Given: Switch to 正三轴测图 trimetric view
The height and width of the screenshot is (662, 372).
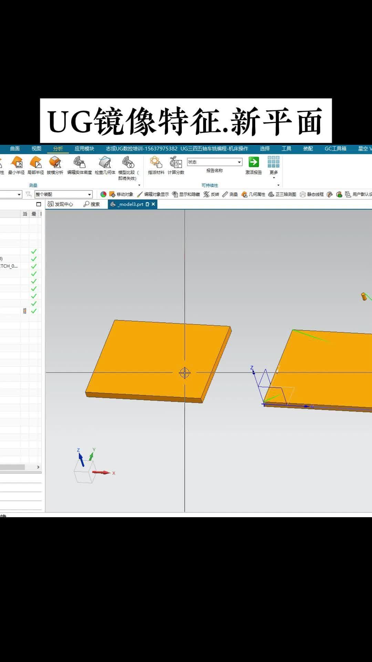Looking at the screenshot, I should click(282, 194).
